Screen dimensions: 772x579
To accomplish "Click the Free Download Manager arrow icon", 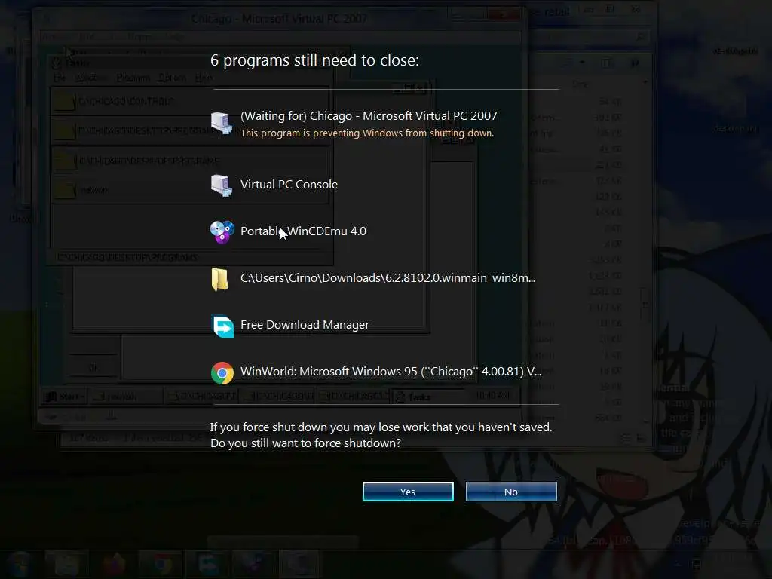I will point(222,326).
